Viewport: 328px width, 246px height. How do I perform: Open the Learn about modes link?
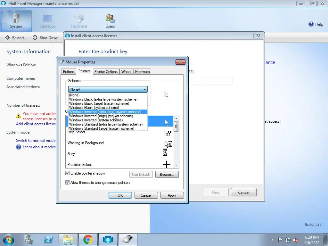point(39,147)
